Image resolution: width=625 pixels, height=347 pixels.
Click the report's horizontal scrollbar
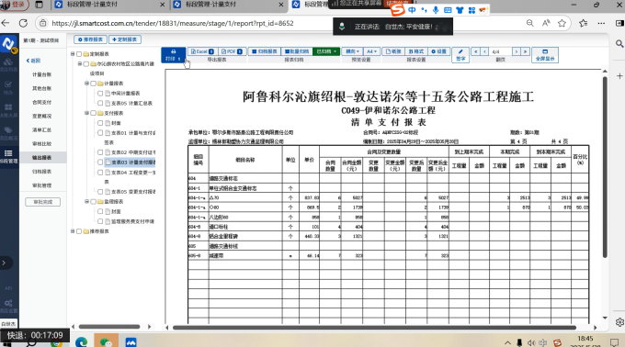pos(374,328)
